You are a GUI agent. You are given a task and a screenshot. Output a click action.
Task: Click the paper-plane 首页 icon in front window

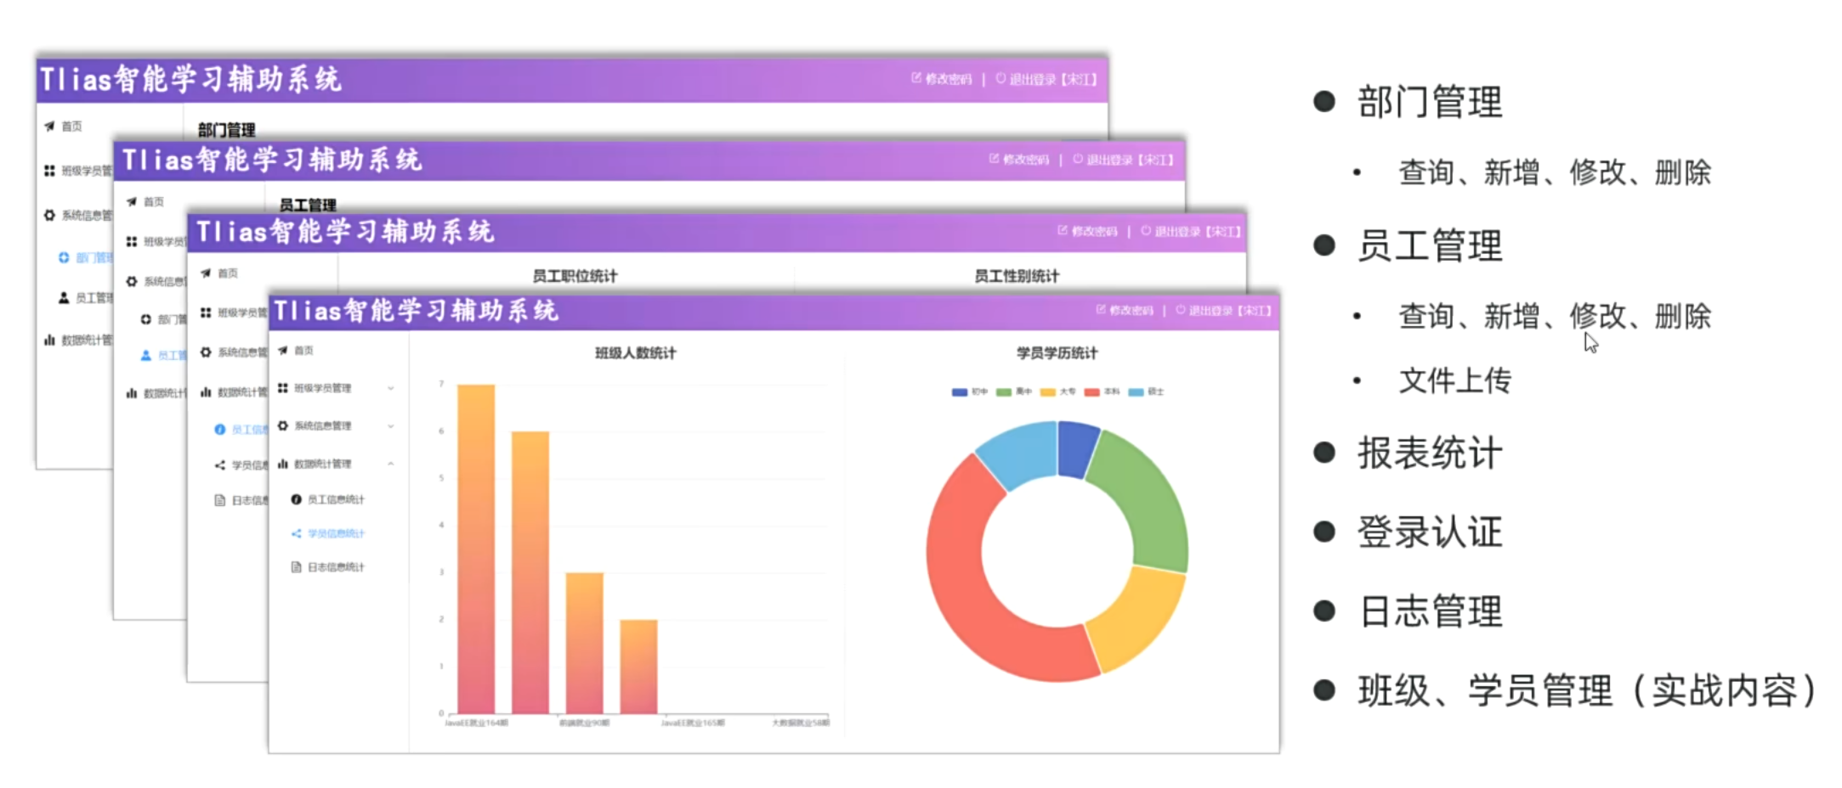[283, 351]
